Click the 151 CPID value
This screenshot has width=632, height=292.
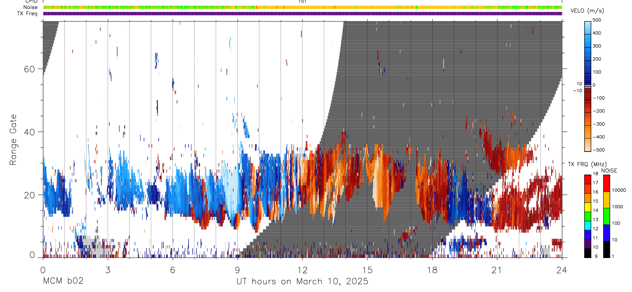tap(302, 2)
